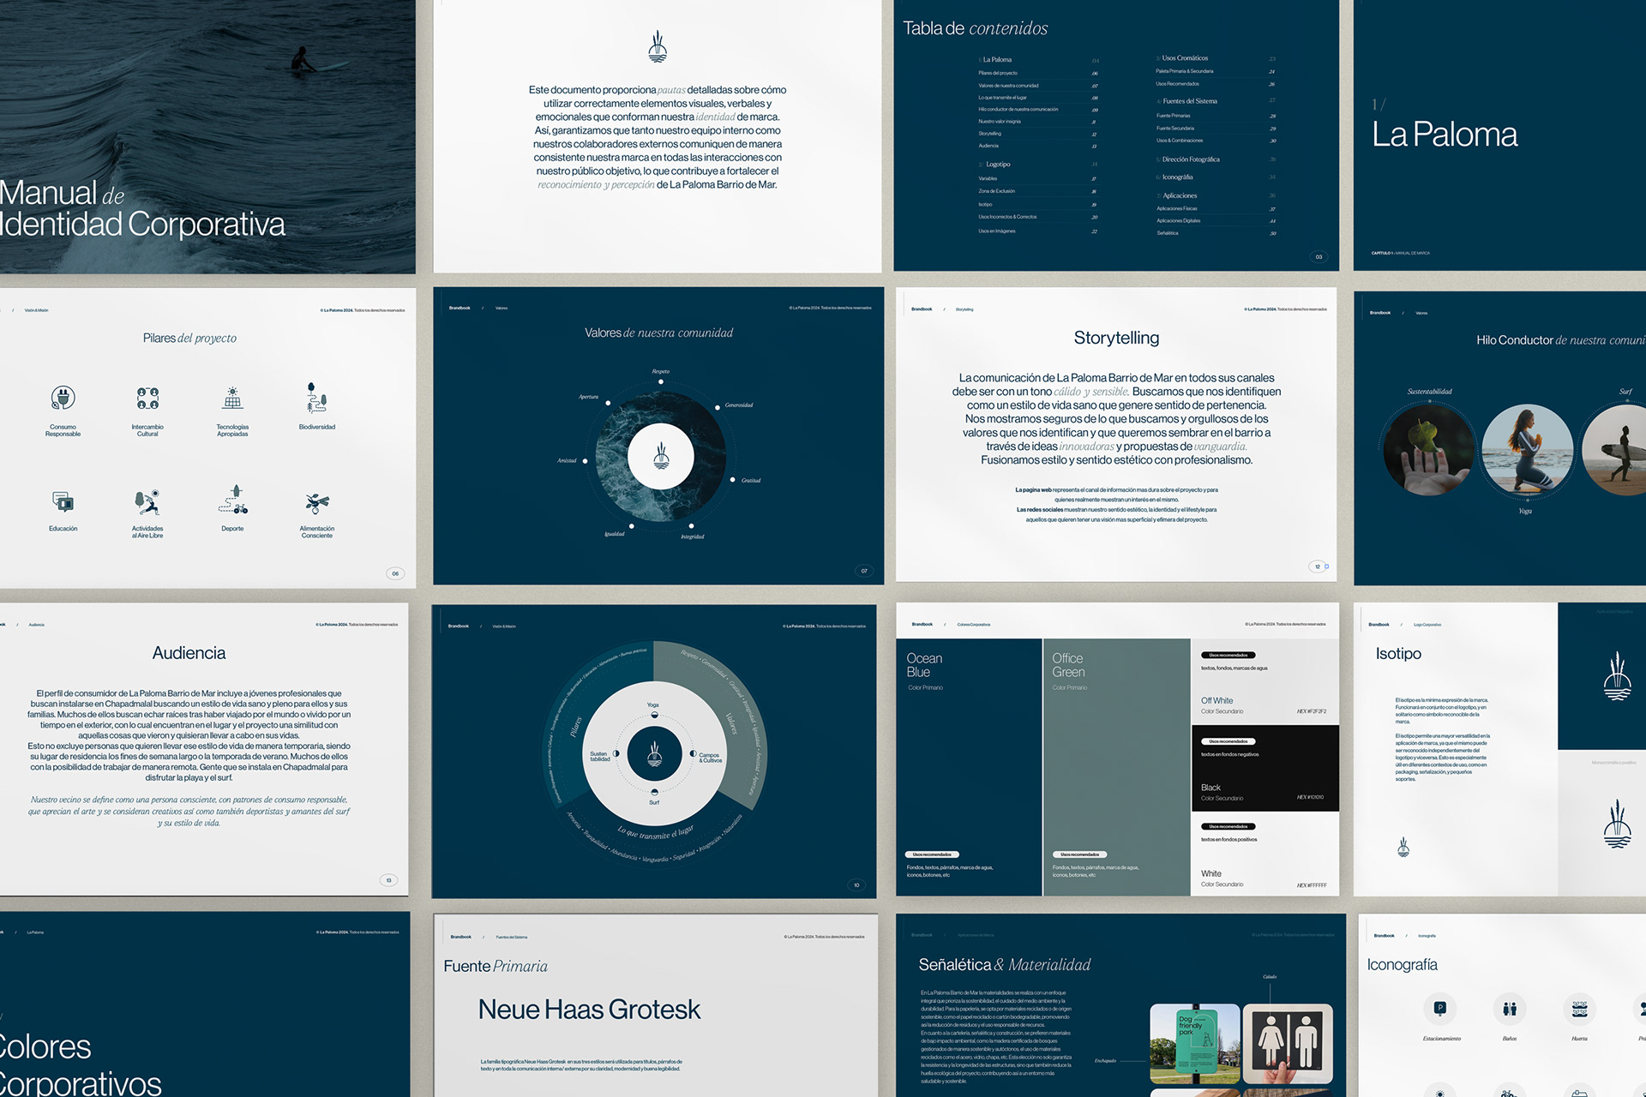Click the Consumo Responsable plug icon
This screenshot has width=1646, height=1097.
[x=63, y=398]
